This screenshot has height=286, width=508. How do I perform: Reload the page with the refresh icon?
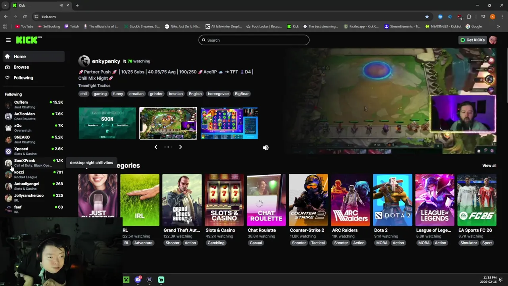(25, 17)
